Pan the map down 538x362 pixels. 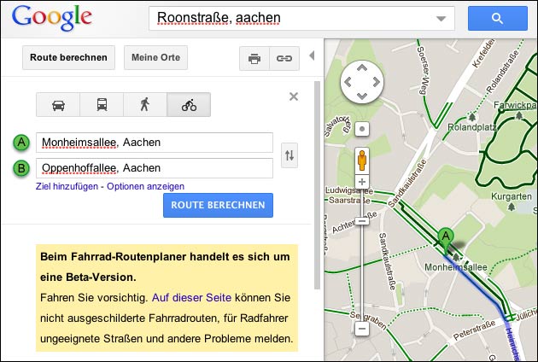[362, 96]
